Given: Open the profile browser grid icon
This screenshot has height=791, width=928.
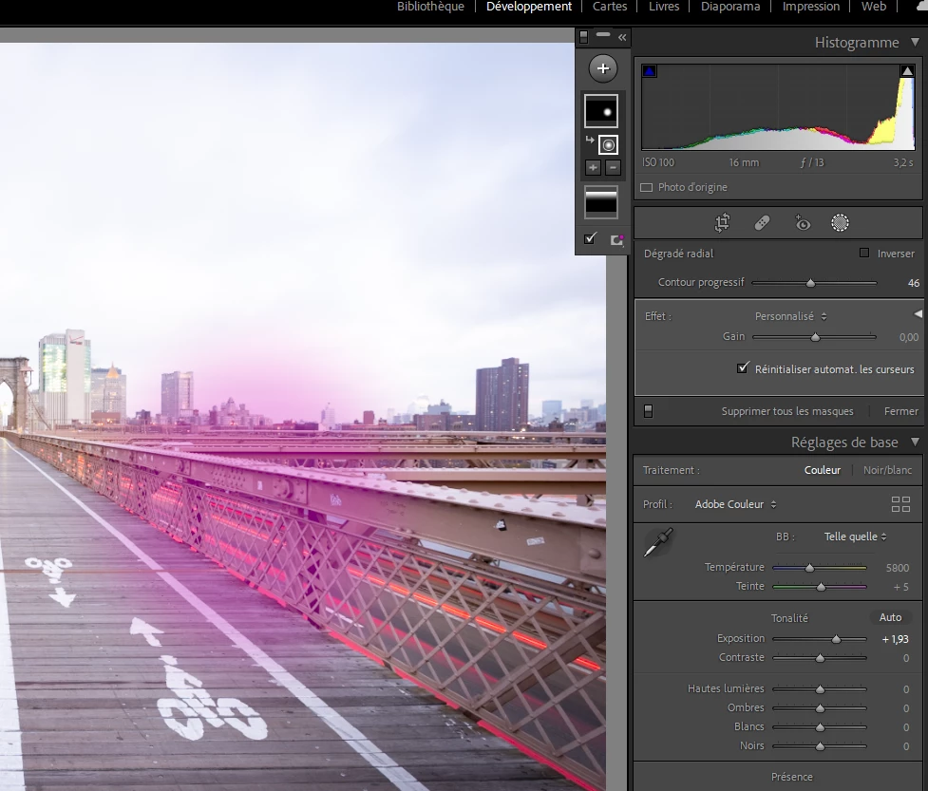Looking at the screenshot, I should click(x=900, y=504).
